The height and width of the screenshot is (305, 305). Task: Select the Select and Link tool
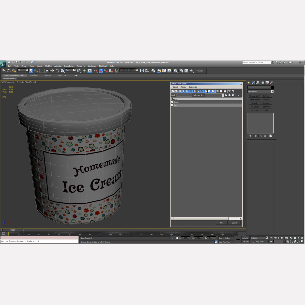tap(4, 71)
